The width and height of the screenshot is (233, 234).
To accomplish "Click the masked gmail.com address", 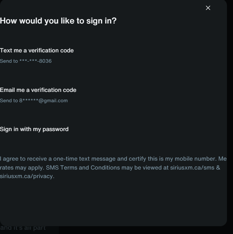I will pos(43,101).
